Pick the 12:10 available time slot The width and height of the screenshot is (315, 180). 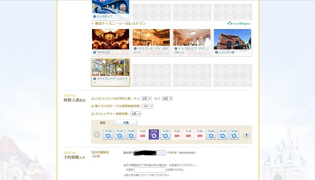(x=222, y=134)
